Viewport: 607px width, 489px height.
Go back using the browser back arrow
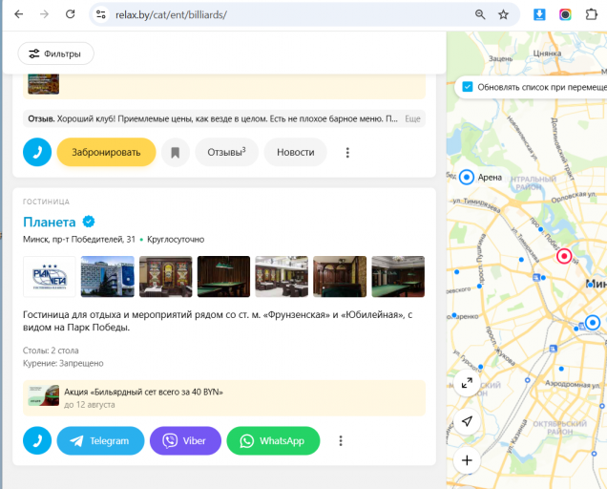click(x=18, y=14)
